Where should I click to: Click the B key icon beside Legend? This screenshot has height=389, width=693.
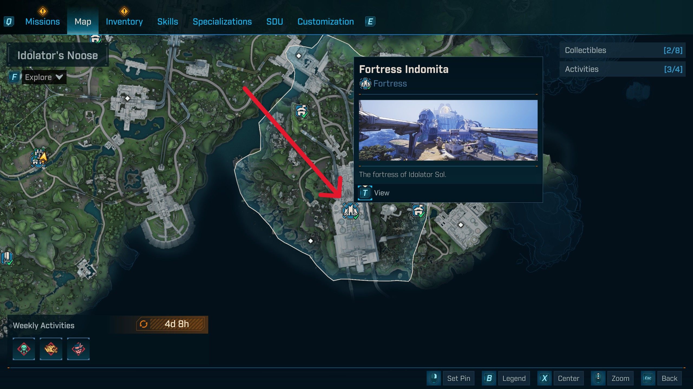click(489, 378)
